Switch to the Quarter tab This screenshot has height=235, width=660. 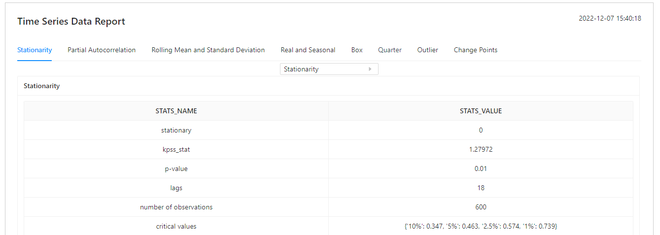click(390, 50)
